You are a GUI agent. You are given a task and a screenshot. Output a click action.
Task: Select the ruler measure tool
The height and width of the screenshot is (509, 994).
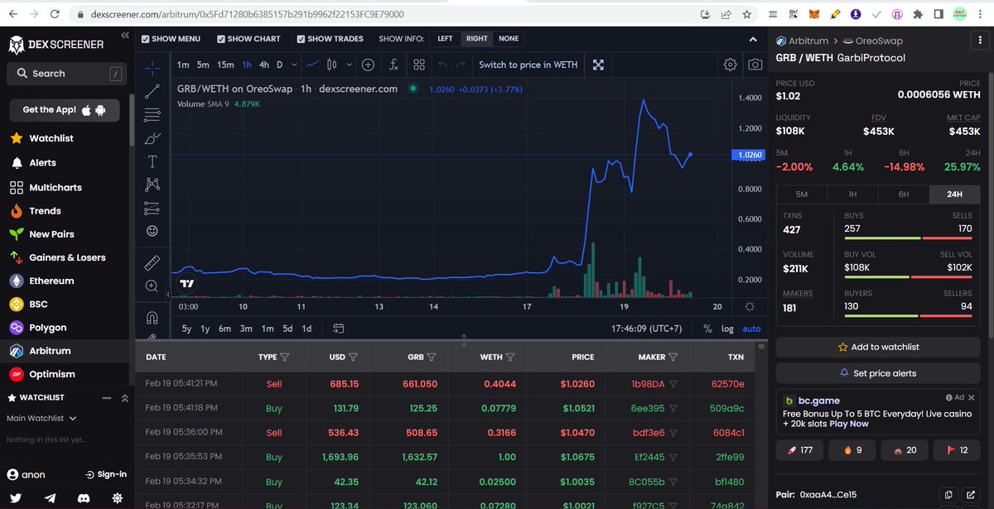pyautogui.click(x=152, y=263)
